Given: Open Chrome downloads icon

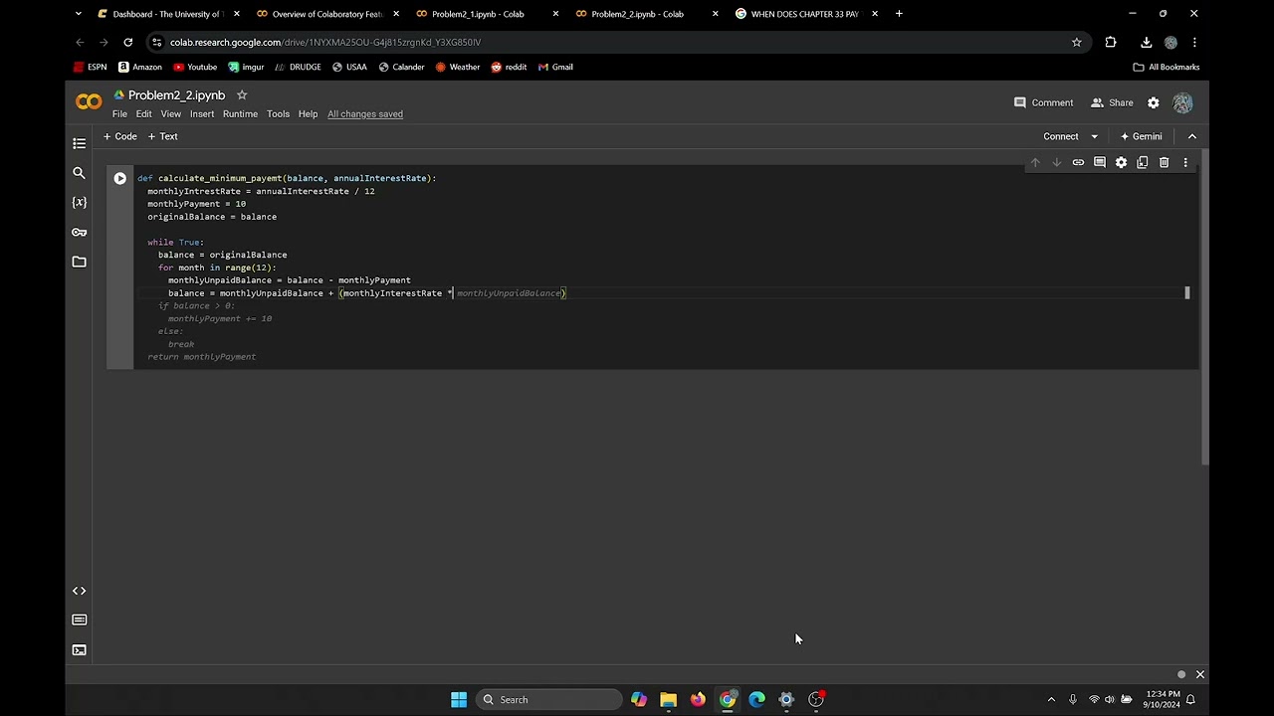Looking at the screenshot, I should point(1147,42).
